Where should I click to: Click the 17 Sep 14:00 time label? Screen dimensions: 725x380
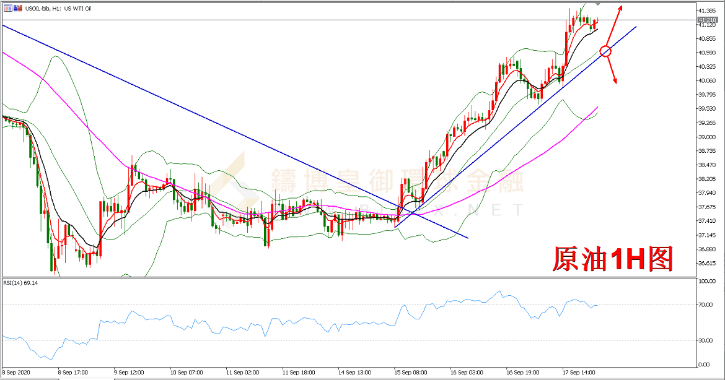[580, 373]
